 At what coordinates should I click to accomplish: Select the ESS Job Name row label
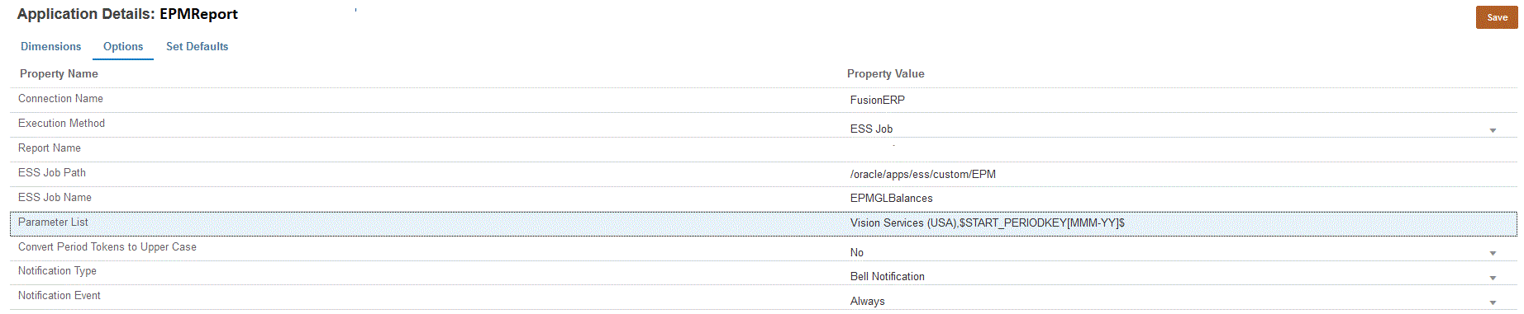55,198
